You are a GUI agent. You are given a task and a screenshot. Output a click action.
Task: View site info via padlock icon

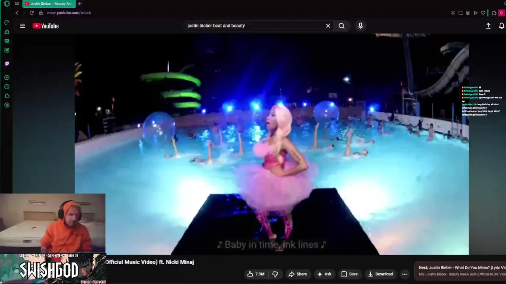[41, 13]
